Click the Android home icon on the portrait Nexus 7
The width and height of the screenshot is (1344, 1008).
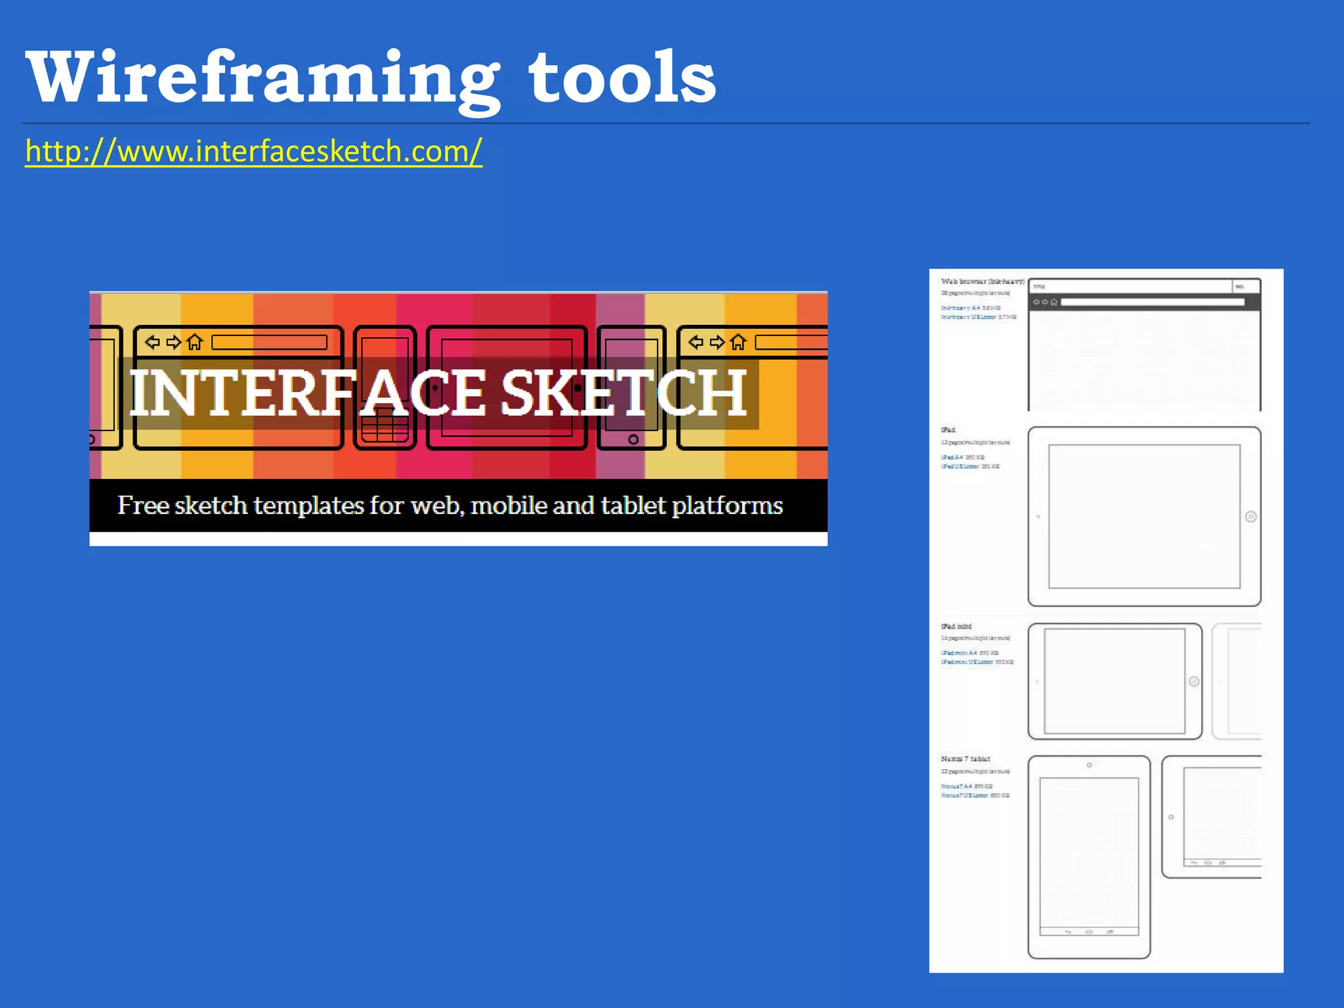coord(1089,932)
